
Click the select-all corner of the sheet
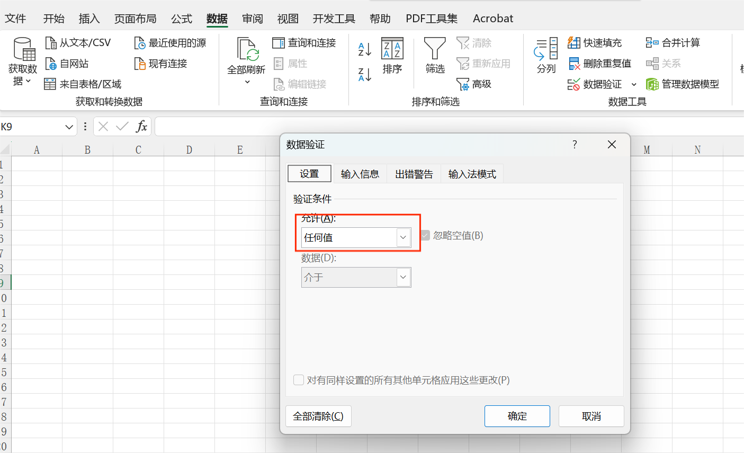click(5, 150)
